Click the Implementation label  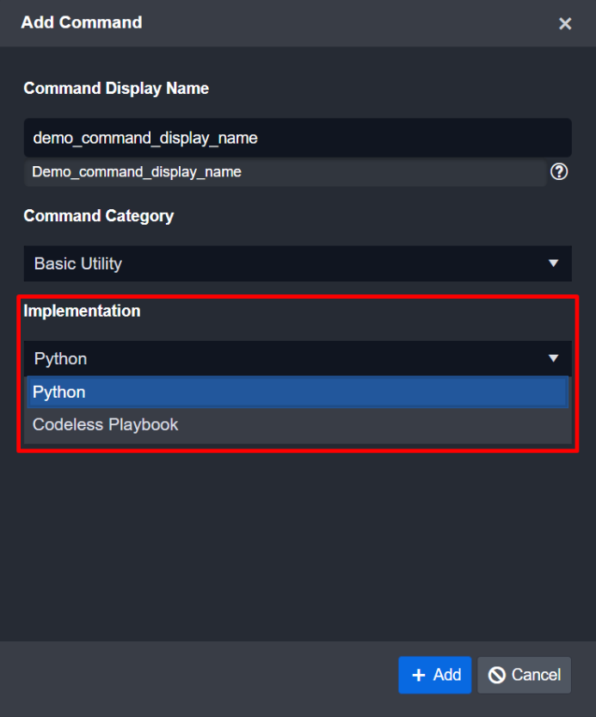point(82,311)
